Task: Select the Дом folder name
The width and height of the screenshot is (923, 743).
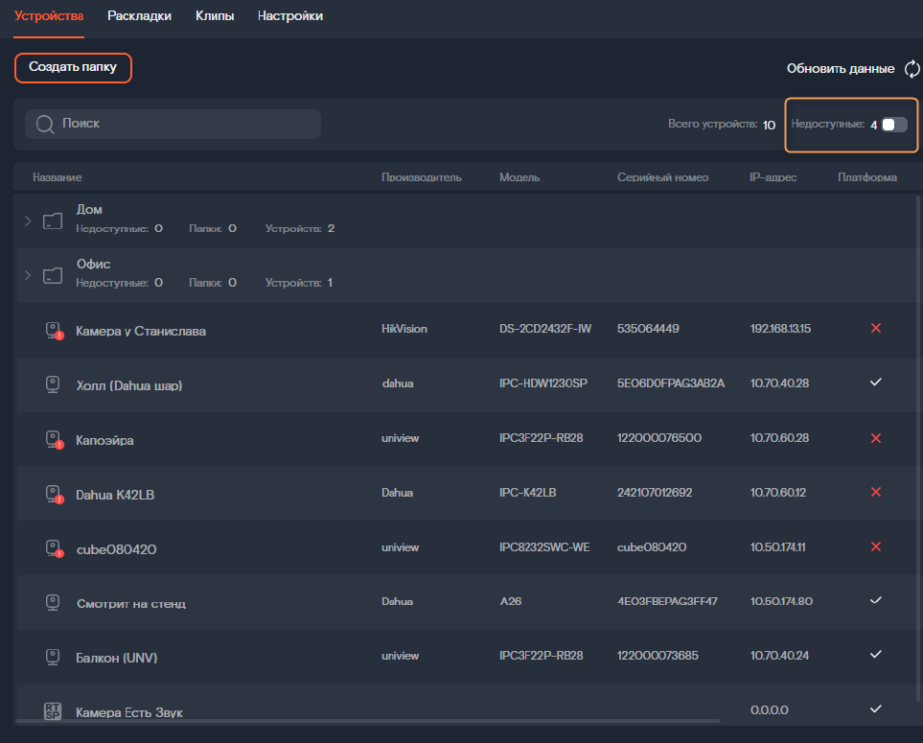Action: coord(89,210)
